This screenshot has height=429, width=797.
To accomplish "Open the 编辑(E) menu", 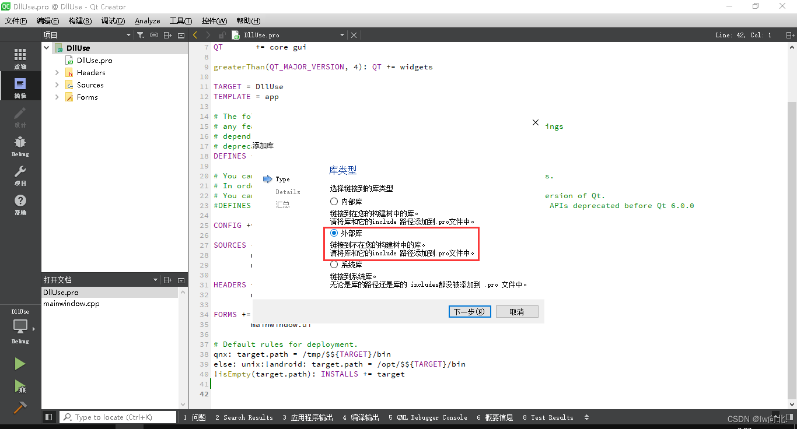I will tap(48, 20).
